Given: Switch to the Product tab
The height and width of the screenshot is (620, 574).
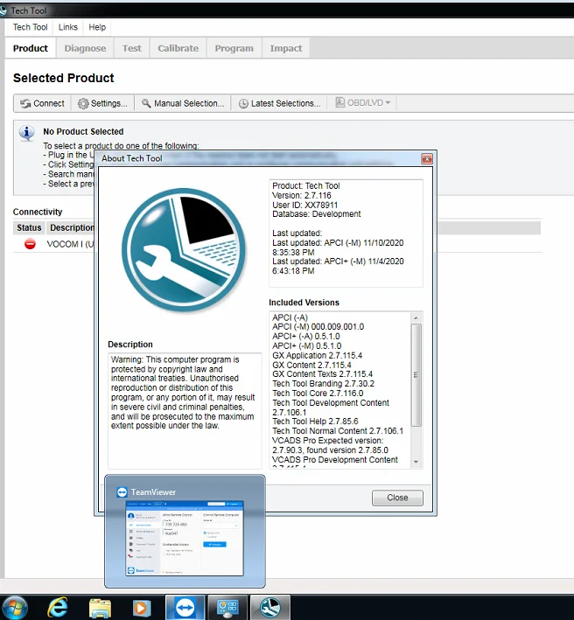Looking at the screenshot, I should tap(31, 48).
